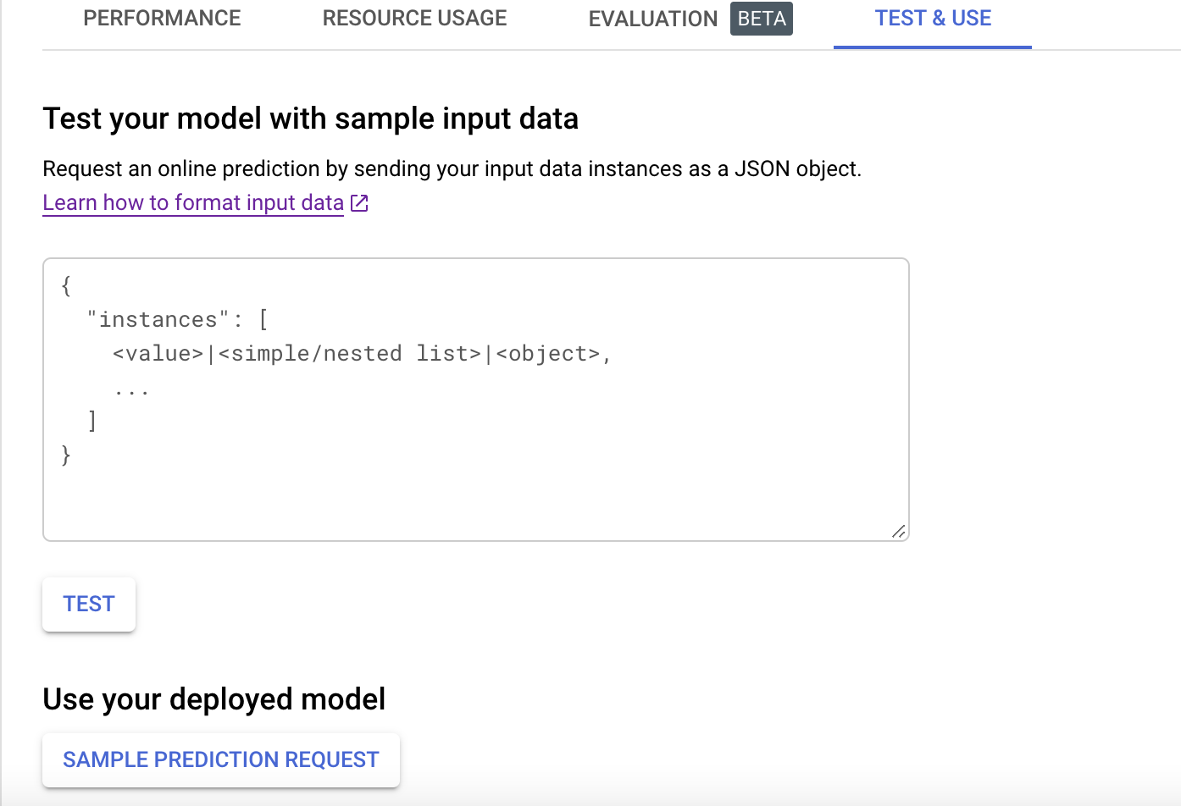Go to the Evaluation tab

652,19
